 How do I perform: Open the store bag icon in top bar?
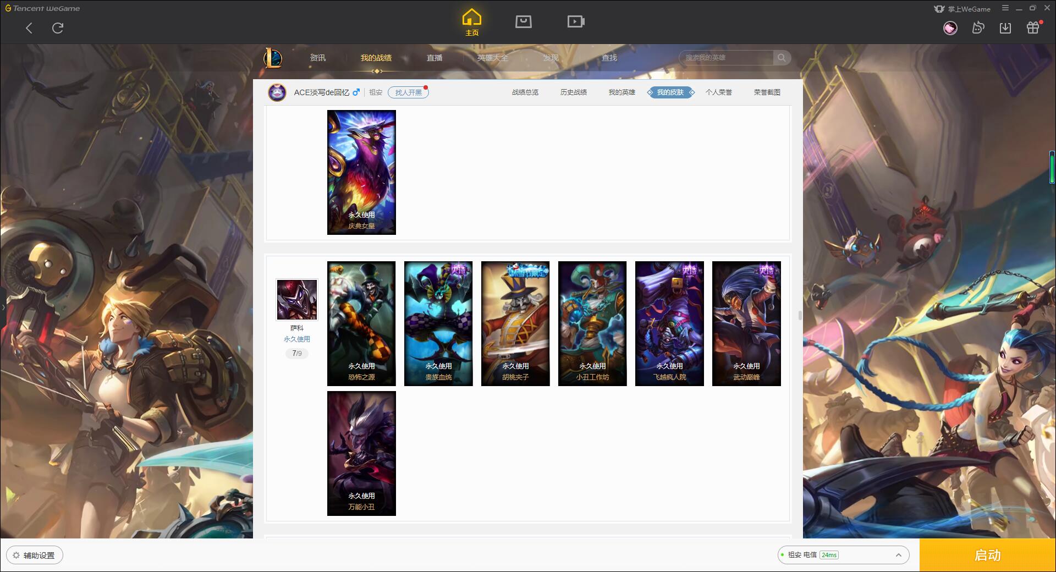(x=524, y=22)
